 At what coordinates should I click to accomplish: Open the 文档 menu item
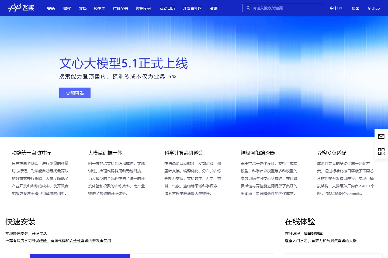[83, 8]
